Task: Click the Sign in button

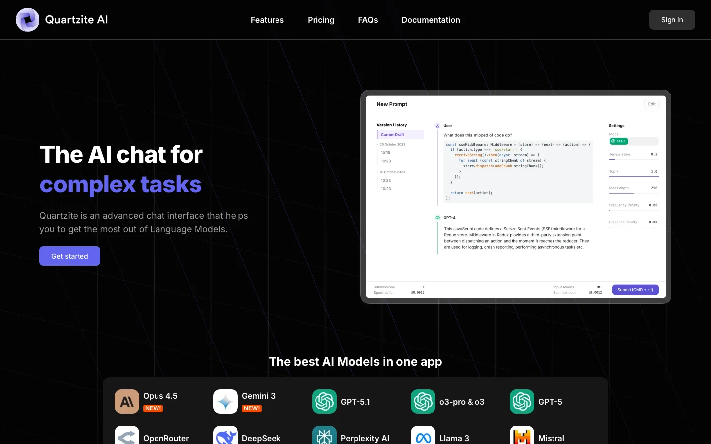Action: click(672, 20)
